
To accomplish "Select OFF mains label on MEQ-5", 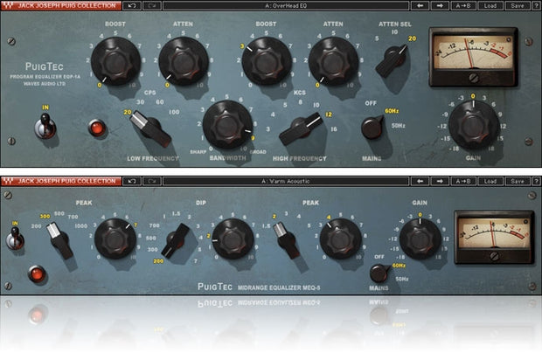I will tap(379, 257).
